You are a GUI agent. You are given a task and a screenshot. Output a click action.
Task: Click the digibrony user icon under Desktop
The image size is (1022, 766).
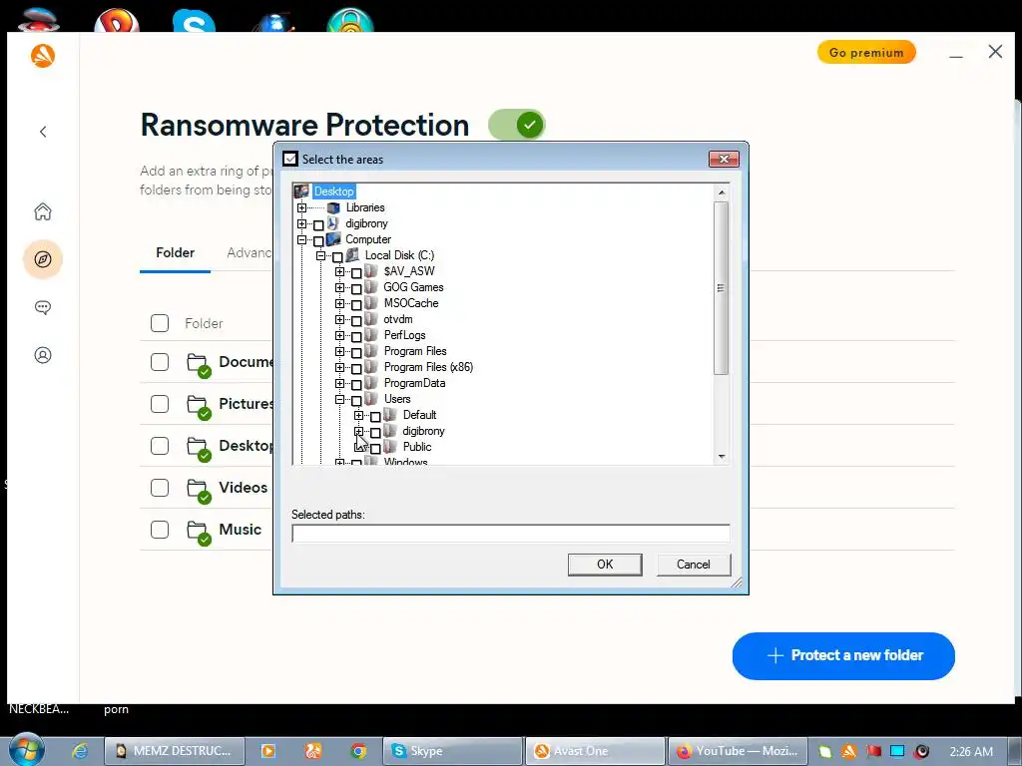[332, 223]
